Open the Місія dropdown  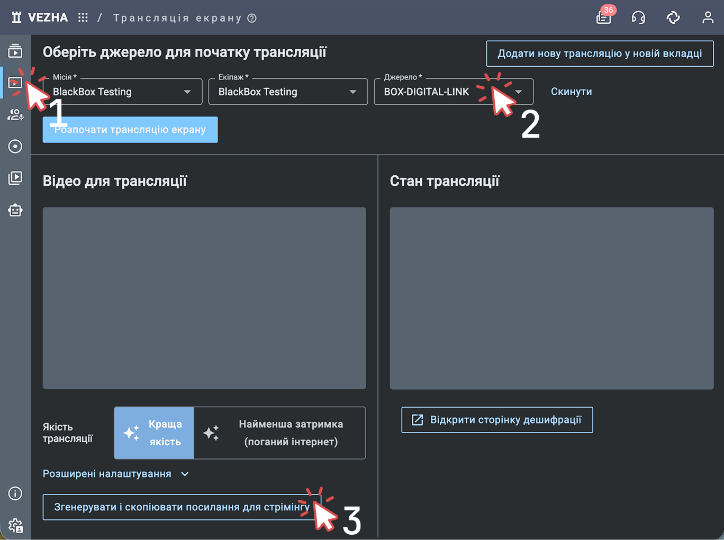point(122,92)
